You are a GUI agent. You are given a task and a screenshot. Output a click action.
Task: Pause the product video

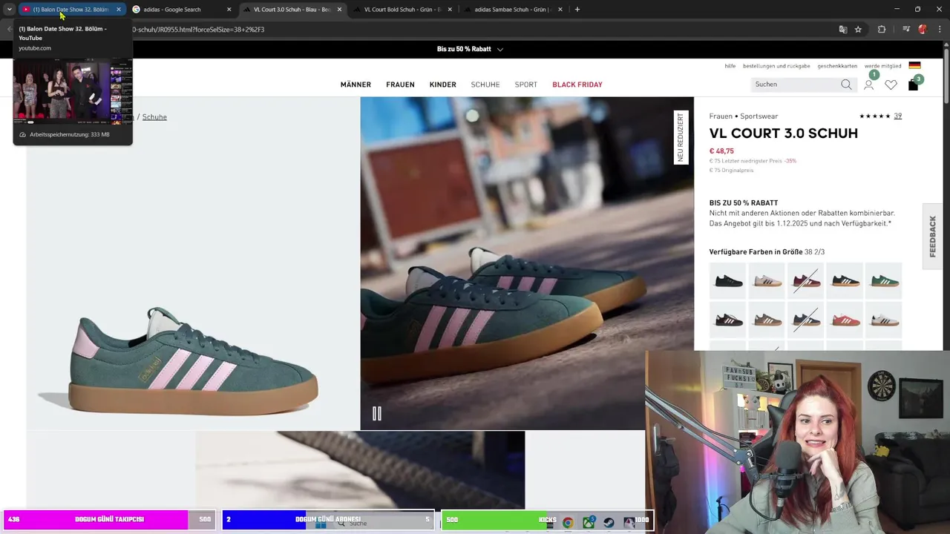[x=376, y=414]
